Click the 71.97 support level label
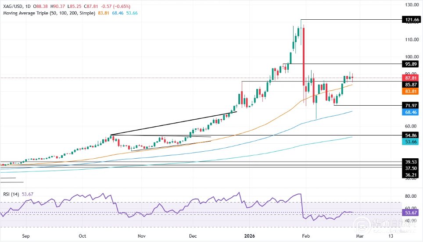The width and height of the screenshot is (423, 242). [412, 106]
